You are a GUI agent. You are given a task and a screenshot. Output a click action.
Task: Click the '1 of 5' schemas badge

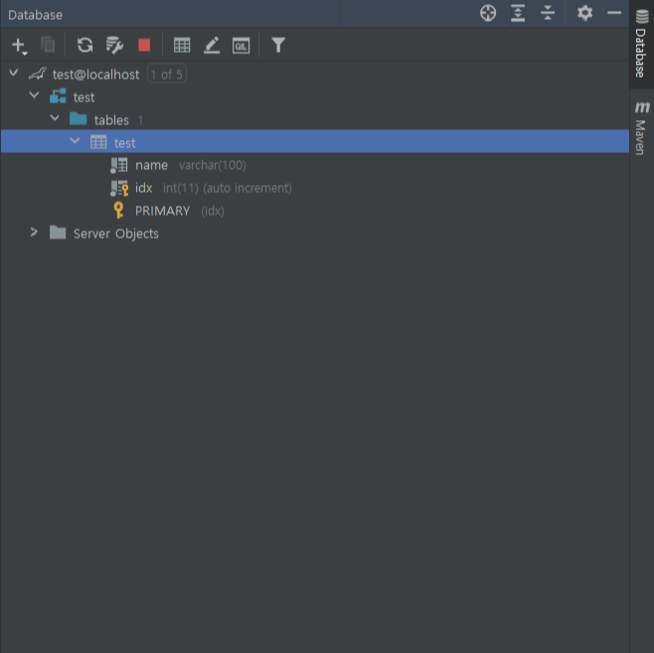pos(167,75)
